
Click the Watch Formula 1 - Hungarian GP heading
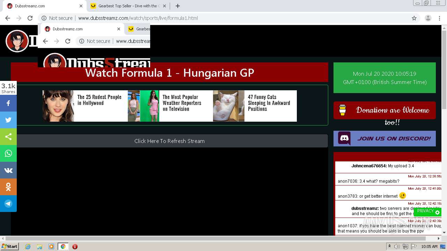coord(169,73)
